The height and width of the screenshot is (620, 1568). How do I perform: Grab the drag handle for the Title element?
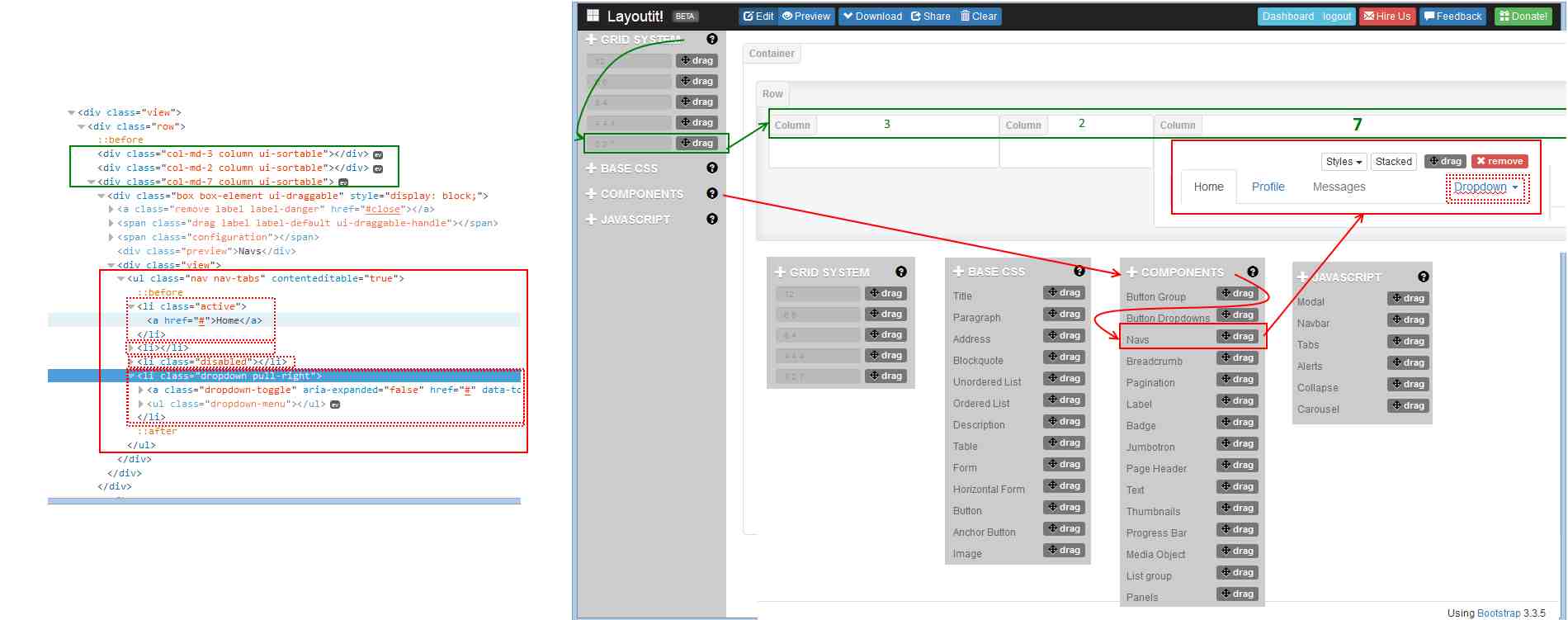tap(1064, 292)
